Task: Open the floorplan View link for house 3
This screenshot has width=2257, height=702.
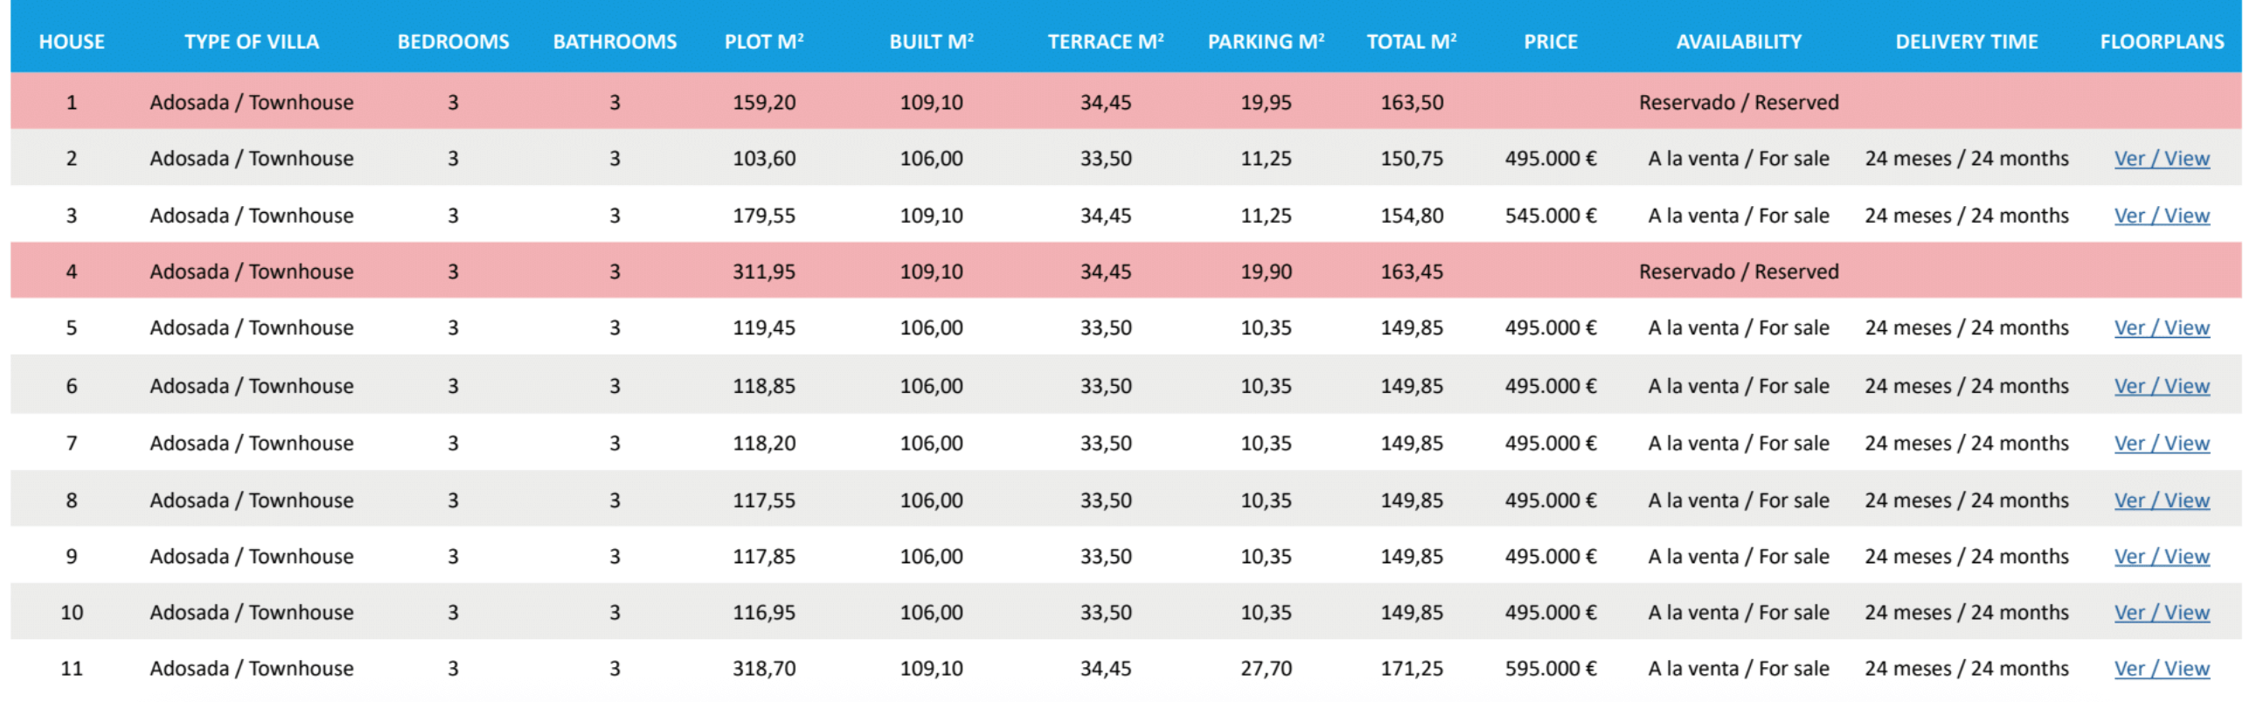Action: click(2161, 216)
